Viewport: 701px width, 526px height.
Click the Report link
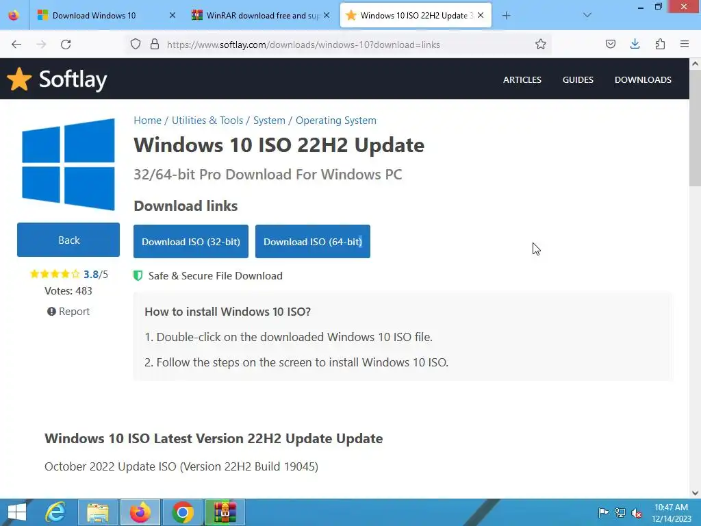(68, 312)
